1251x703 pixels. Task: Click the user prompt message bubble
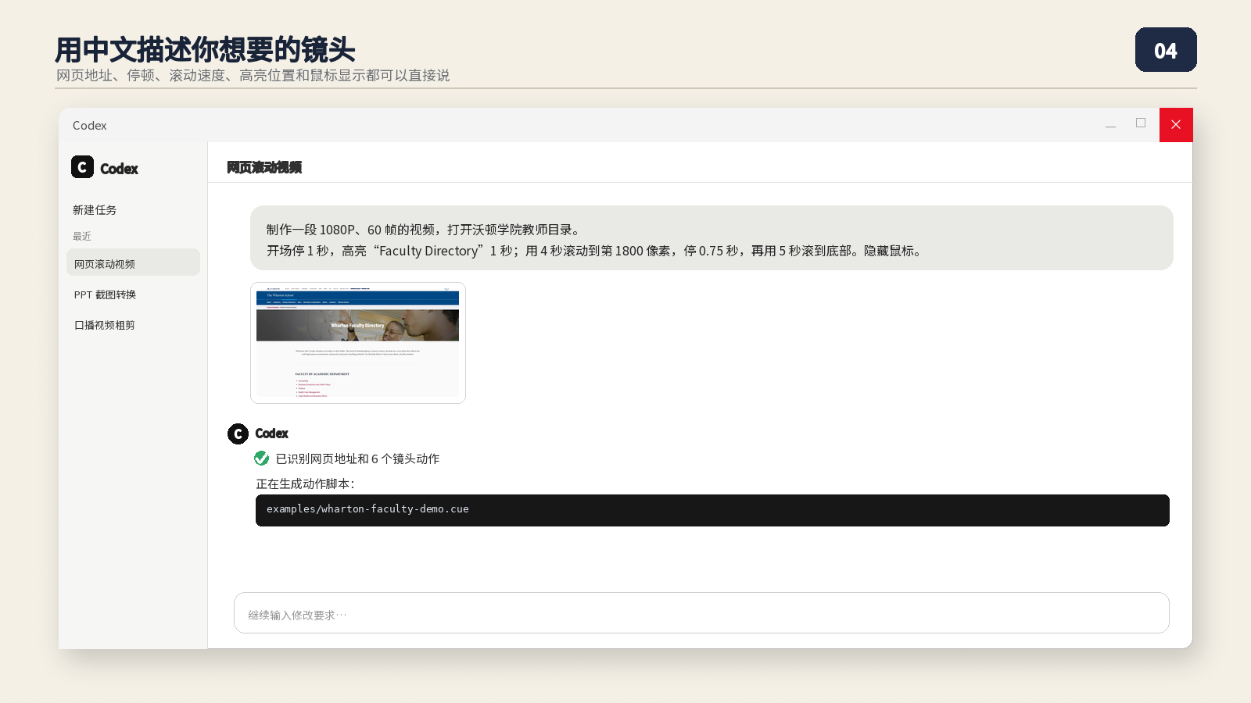pyautogui.click(x=712, y=238)
